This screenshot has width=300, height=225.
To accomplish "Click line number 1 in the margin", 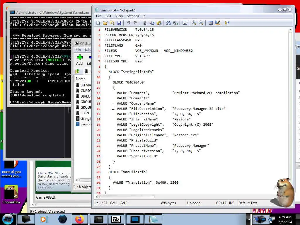I will [99, 30].
